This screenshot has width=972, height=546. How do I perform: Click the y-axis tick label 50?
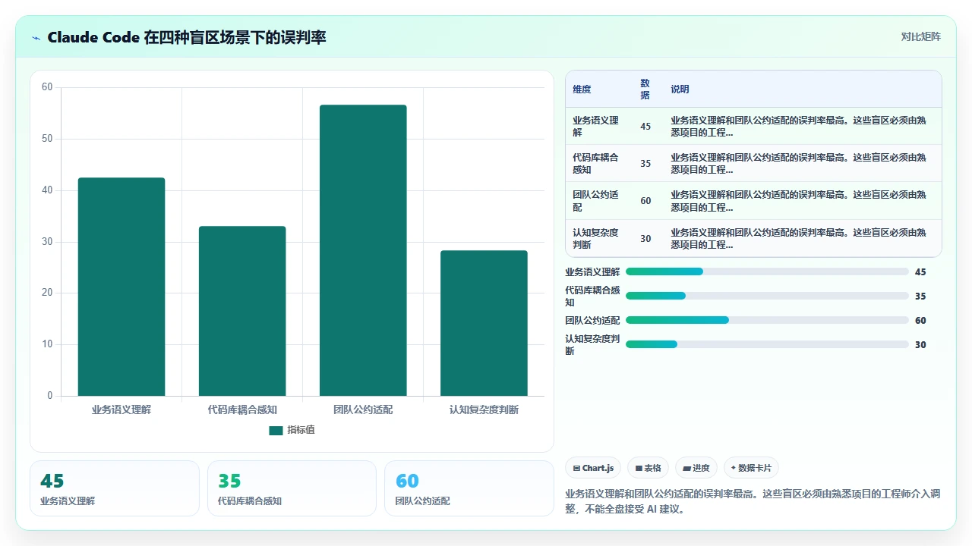47,139
